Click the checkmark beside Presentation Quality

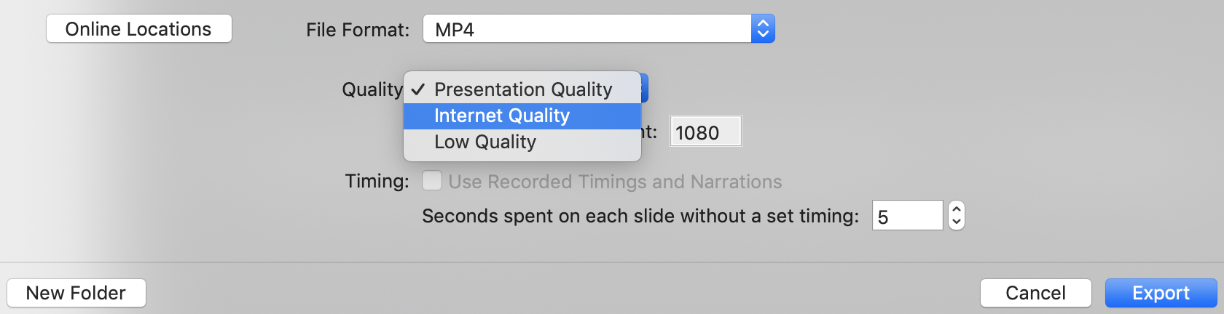coord(418,89)
